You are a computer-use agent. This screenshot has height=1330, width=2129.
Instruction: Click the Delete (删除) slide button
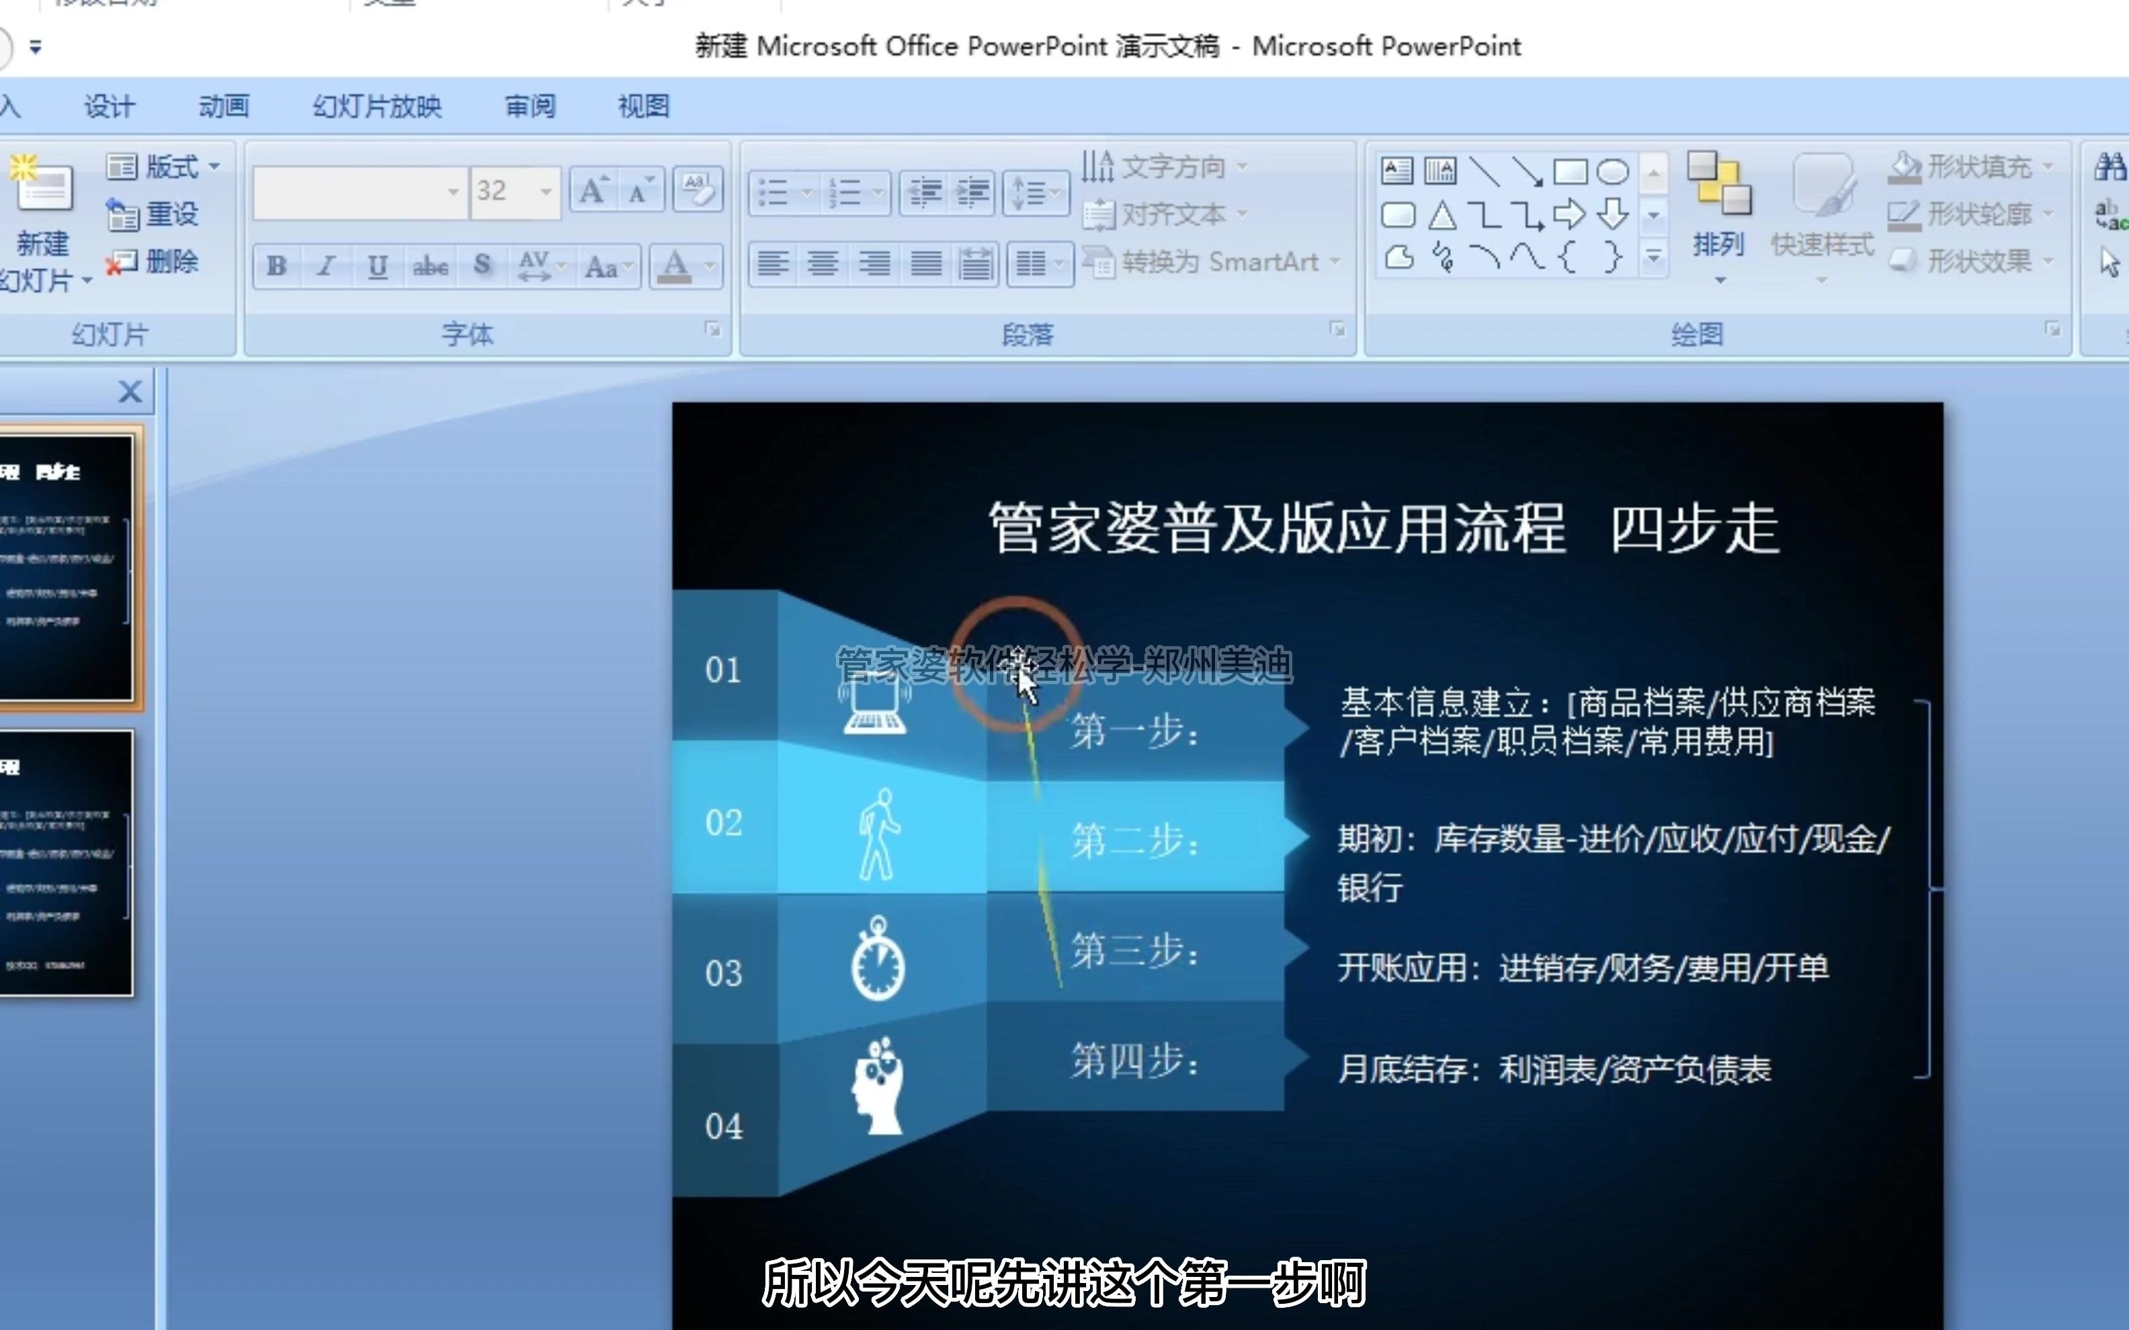coord(153,261)
